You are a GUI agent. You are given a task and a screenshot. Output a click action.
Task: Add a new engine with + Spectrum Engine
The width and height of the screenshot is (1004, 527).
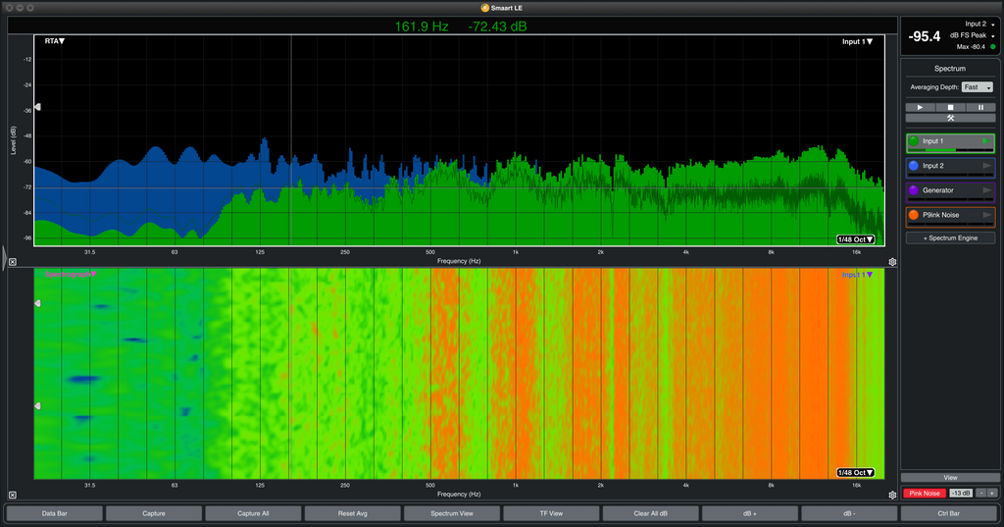[950, 238]
